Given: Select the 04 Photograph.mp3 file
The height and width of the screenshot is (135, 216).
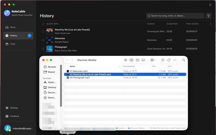Looking at the screenshot, I should coord(125,78).
